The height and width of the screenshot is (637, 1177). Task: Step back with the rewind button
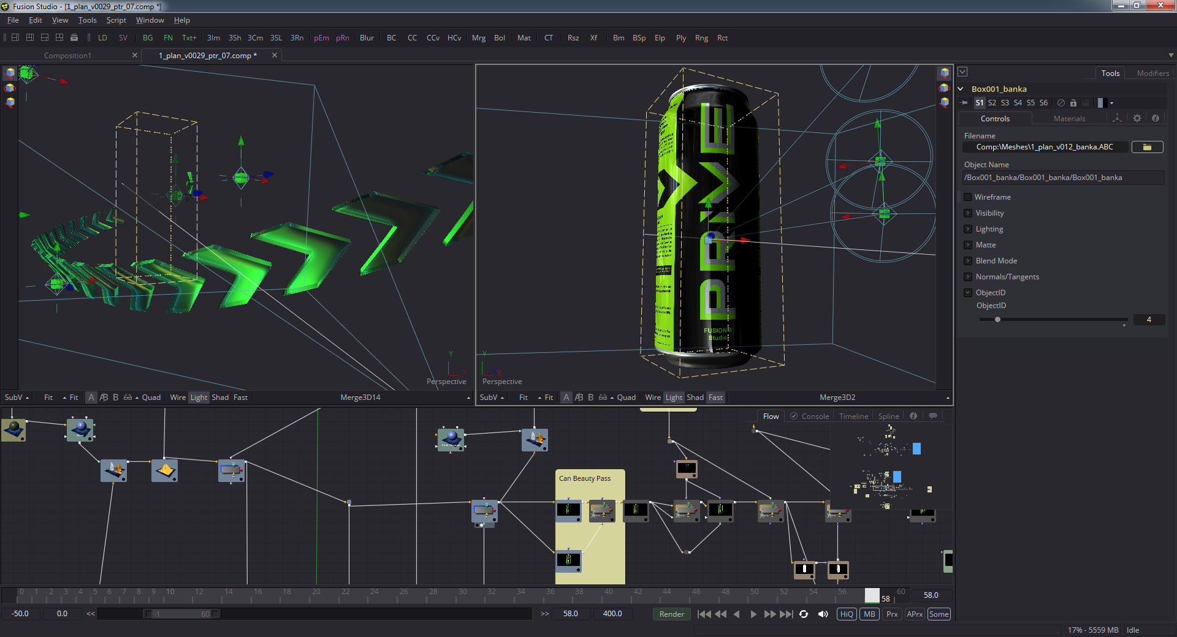(x=721, y=614)
